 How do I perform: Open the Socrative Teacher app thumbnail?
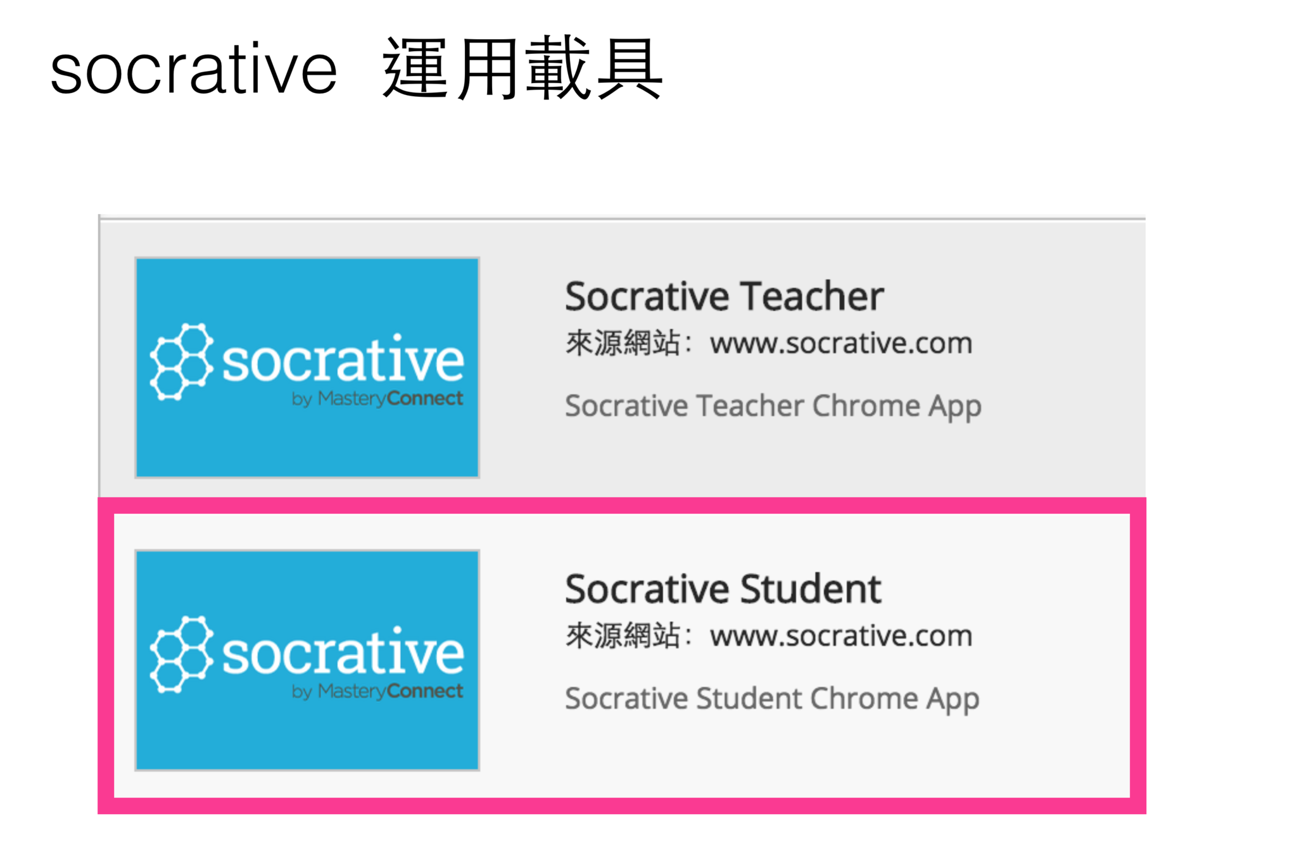[307, 367]
